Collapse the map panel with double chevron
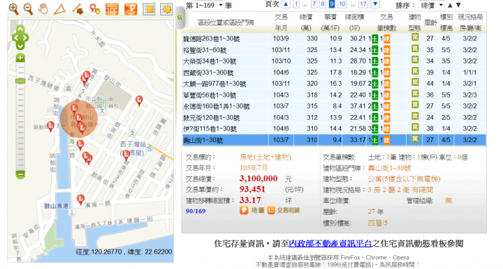 click(180, 17)
